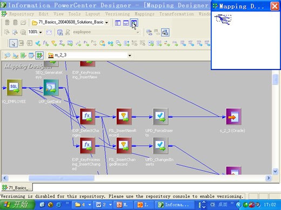Create an Aggregator transformation (sigma icon)
Screen dimensions: 281x210
(62, 43)
